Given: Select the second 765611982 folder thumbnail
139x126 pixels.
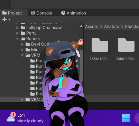Looking at the screenshot, I should click(x=126, y=45).
